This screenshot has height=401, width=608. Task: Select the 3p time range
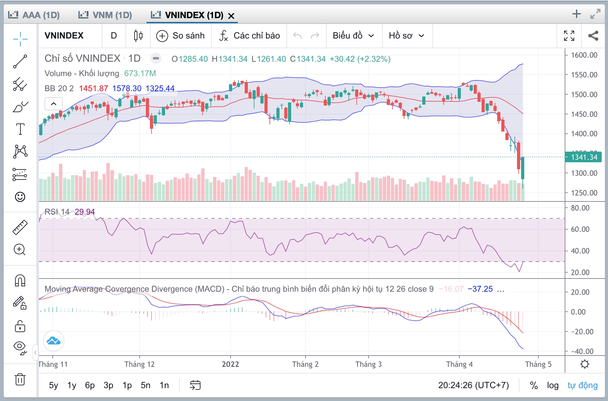pyautogui.click(x=109, y=385)
